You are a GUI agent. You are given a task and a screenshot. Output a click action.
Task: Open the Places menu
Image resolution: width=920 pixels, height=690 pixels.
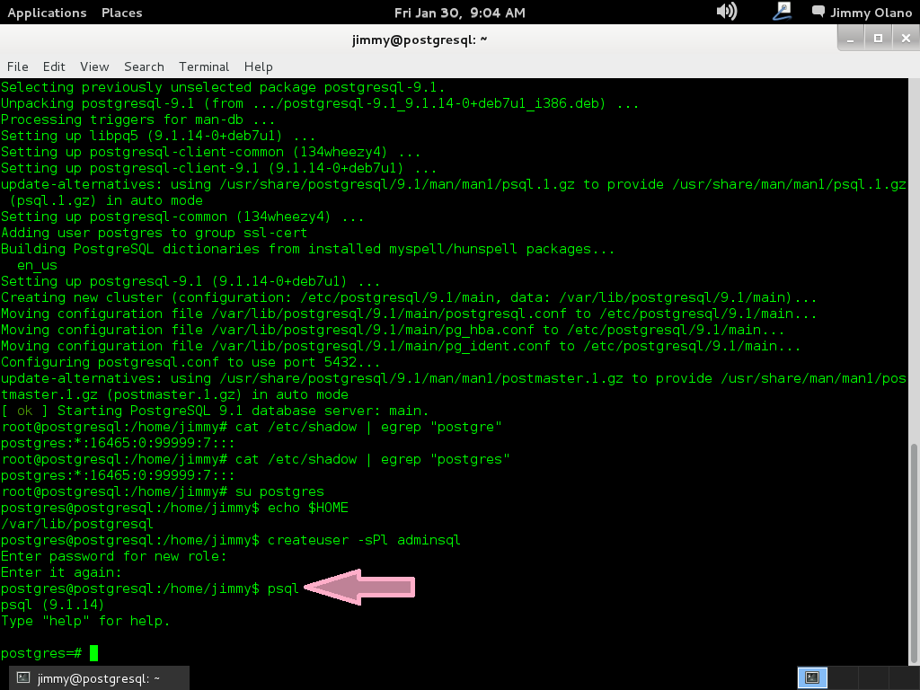[121, 13]
